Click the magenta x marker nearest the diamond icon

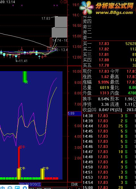pyautogui.click(x=57, y=5)
